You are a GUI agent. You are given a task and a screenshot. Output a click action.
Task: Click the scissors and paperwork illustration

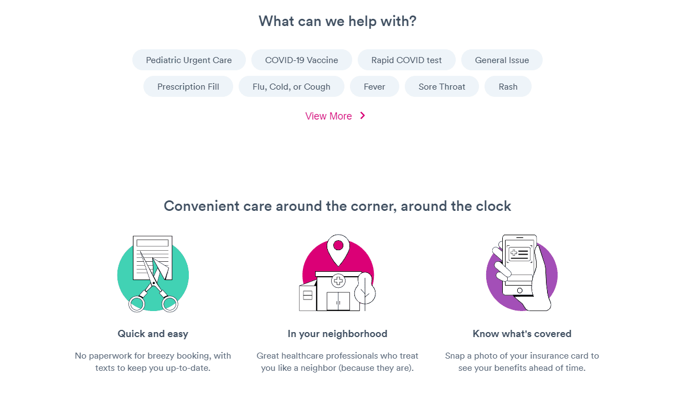(x=153, y=275)
